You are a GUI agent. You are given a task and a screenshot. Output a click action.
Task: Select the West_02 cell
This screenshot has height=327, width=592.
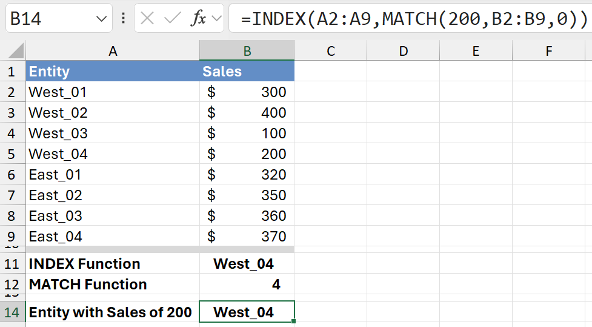point(113,112)
